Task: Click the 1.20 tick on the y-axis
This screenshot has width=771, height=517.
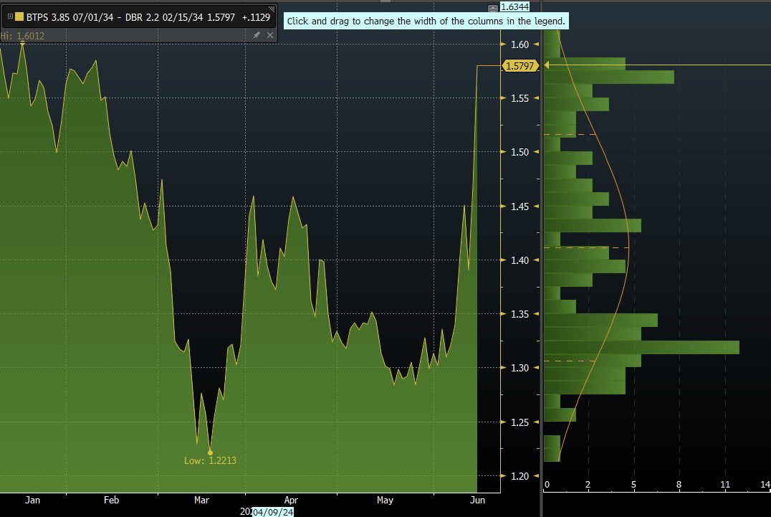Action: 519,476
